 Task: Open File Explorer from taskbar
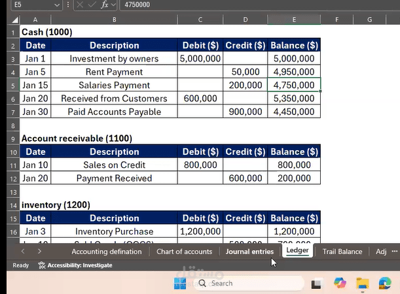click(x=363, y=284)
